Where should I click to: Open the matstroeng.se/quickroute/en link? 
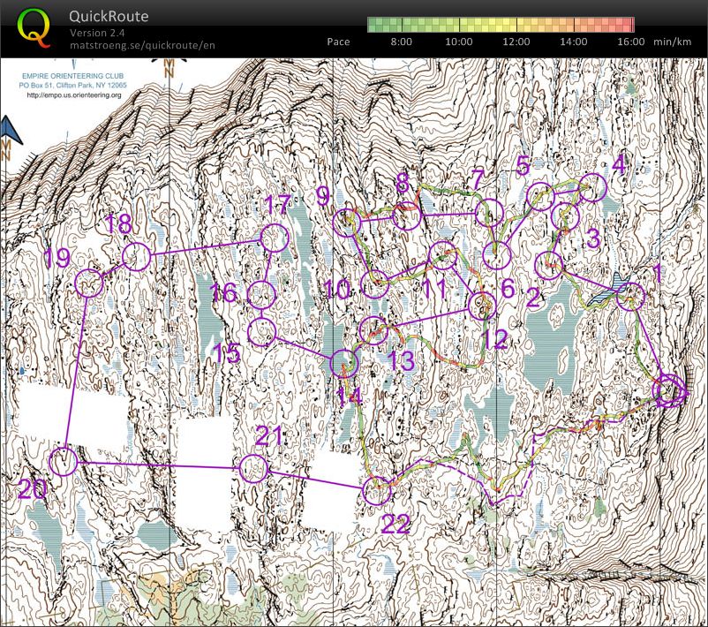pyautogui.click(x=143, y=45)
